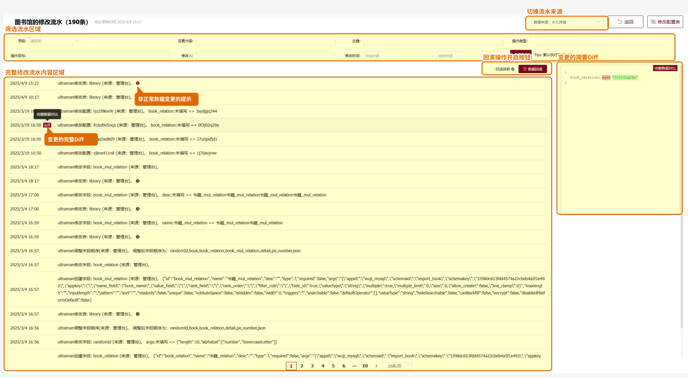Screen dimensions: 688x378
Task: Focus the 操作目标 input field
Action: (x=99, y=56)
